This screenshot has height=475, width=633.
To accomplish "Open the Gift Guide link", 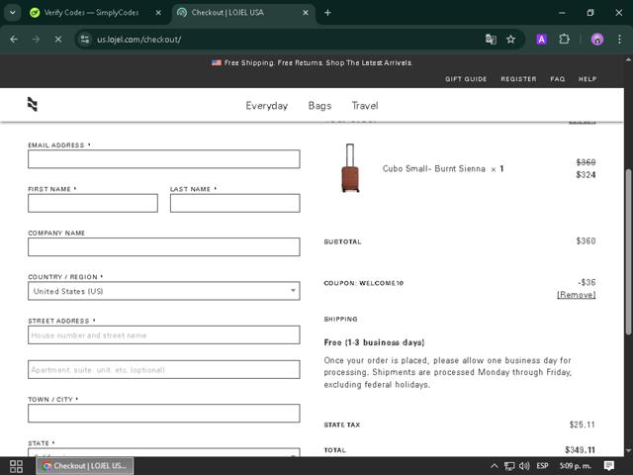I will (x=466, y=79).
